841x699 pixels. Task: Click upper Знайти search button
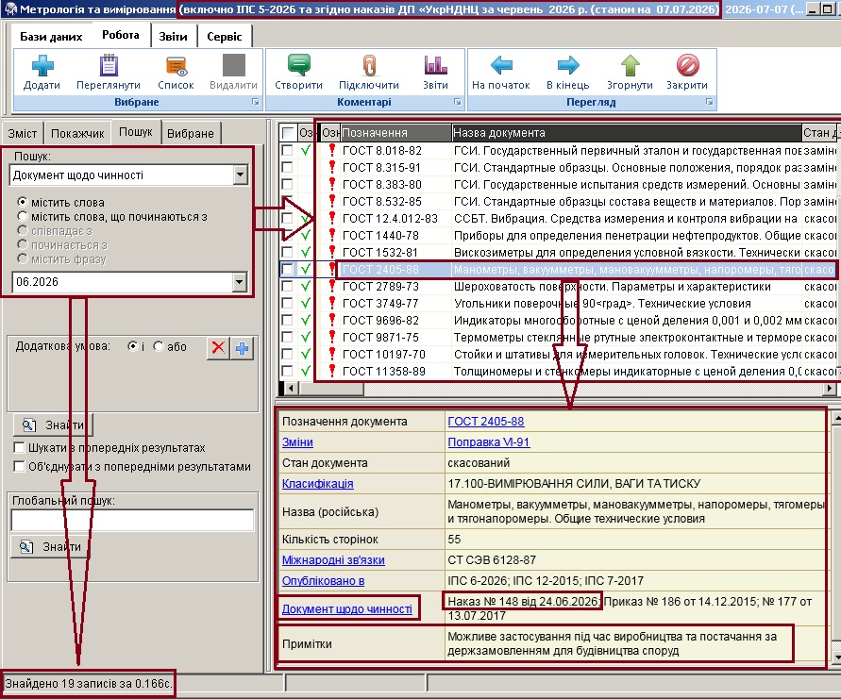(53, 425)
